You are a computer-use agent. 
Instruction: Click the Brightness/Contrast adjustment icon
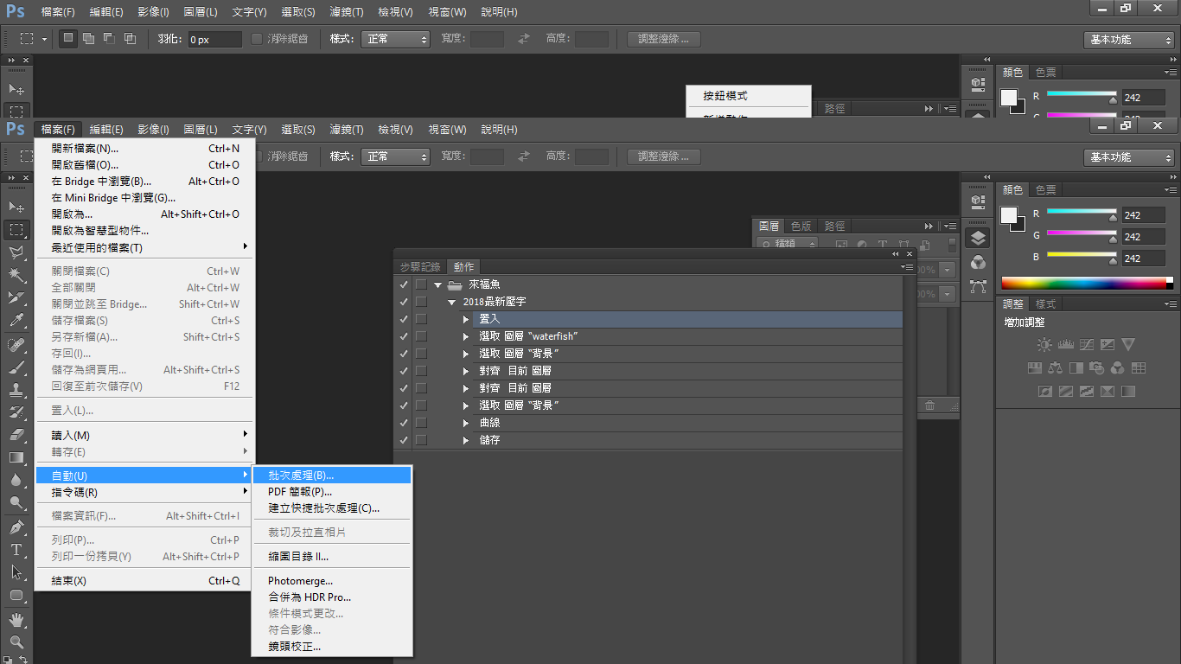pyautogui.click(x=1044, y=345)
